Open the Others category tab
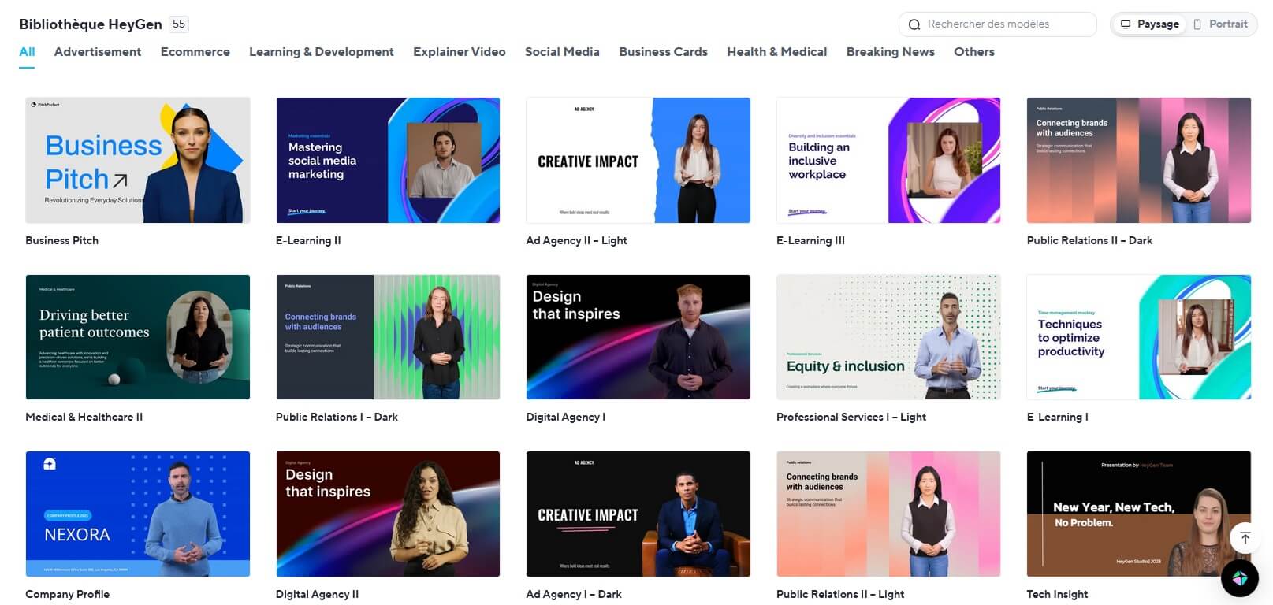This screenshot has width=1273, height=605. [x=973, y=52]
